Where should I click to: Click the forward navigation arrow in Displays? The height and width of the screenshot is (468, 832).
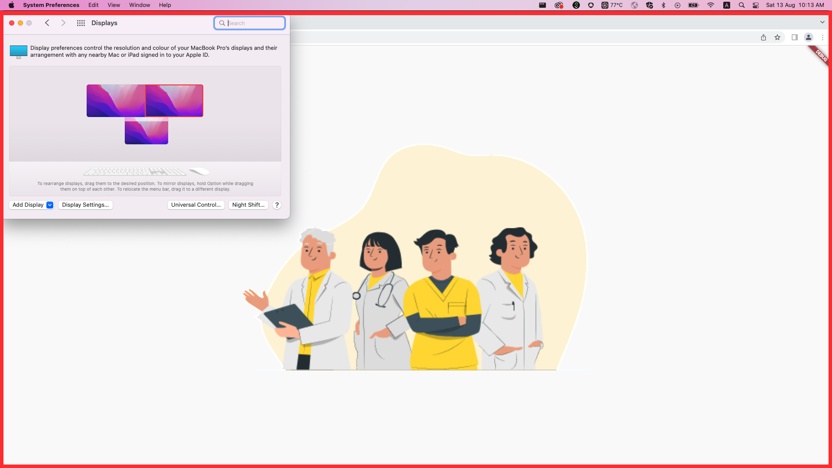point(63,23)
